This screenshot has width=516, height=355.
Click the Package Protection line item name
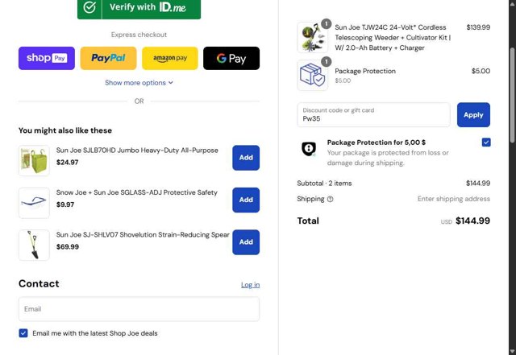coord(365,71)
